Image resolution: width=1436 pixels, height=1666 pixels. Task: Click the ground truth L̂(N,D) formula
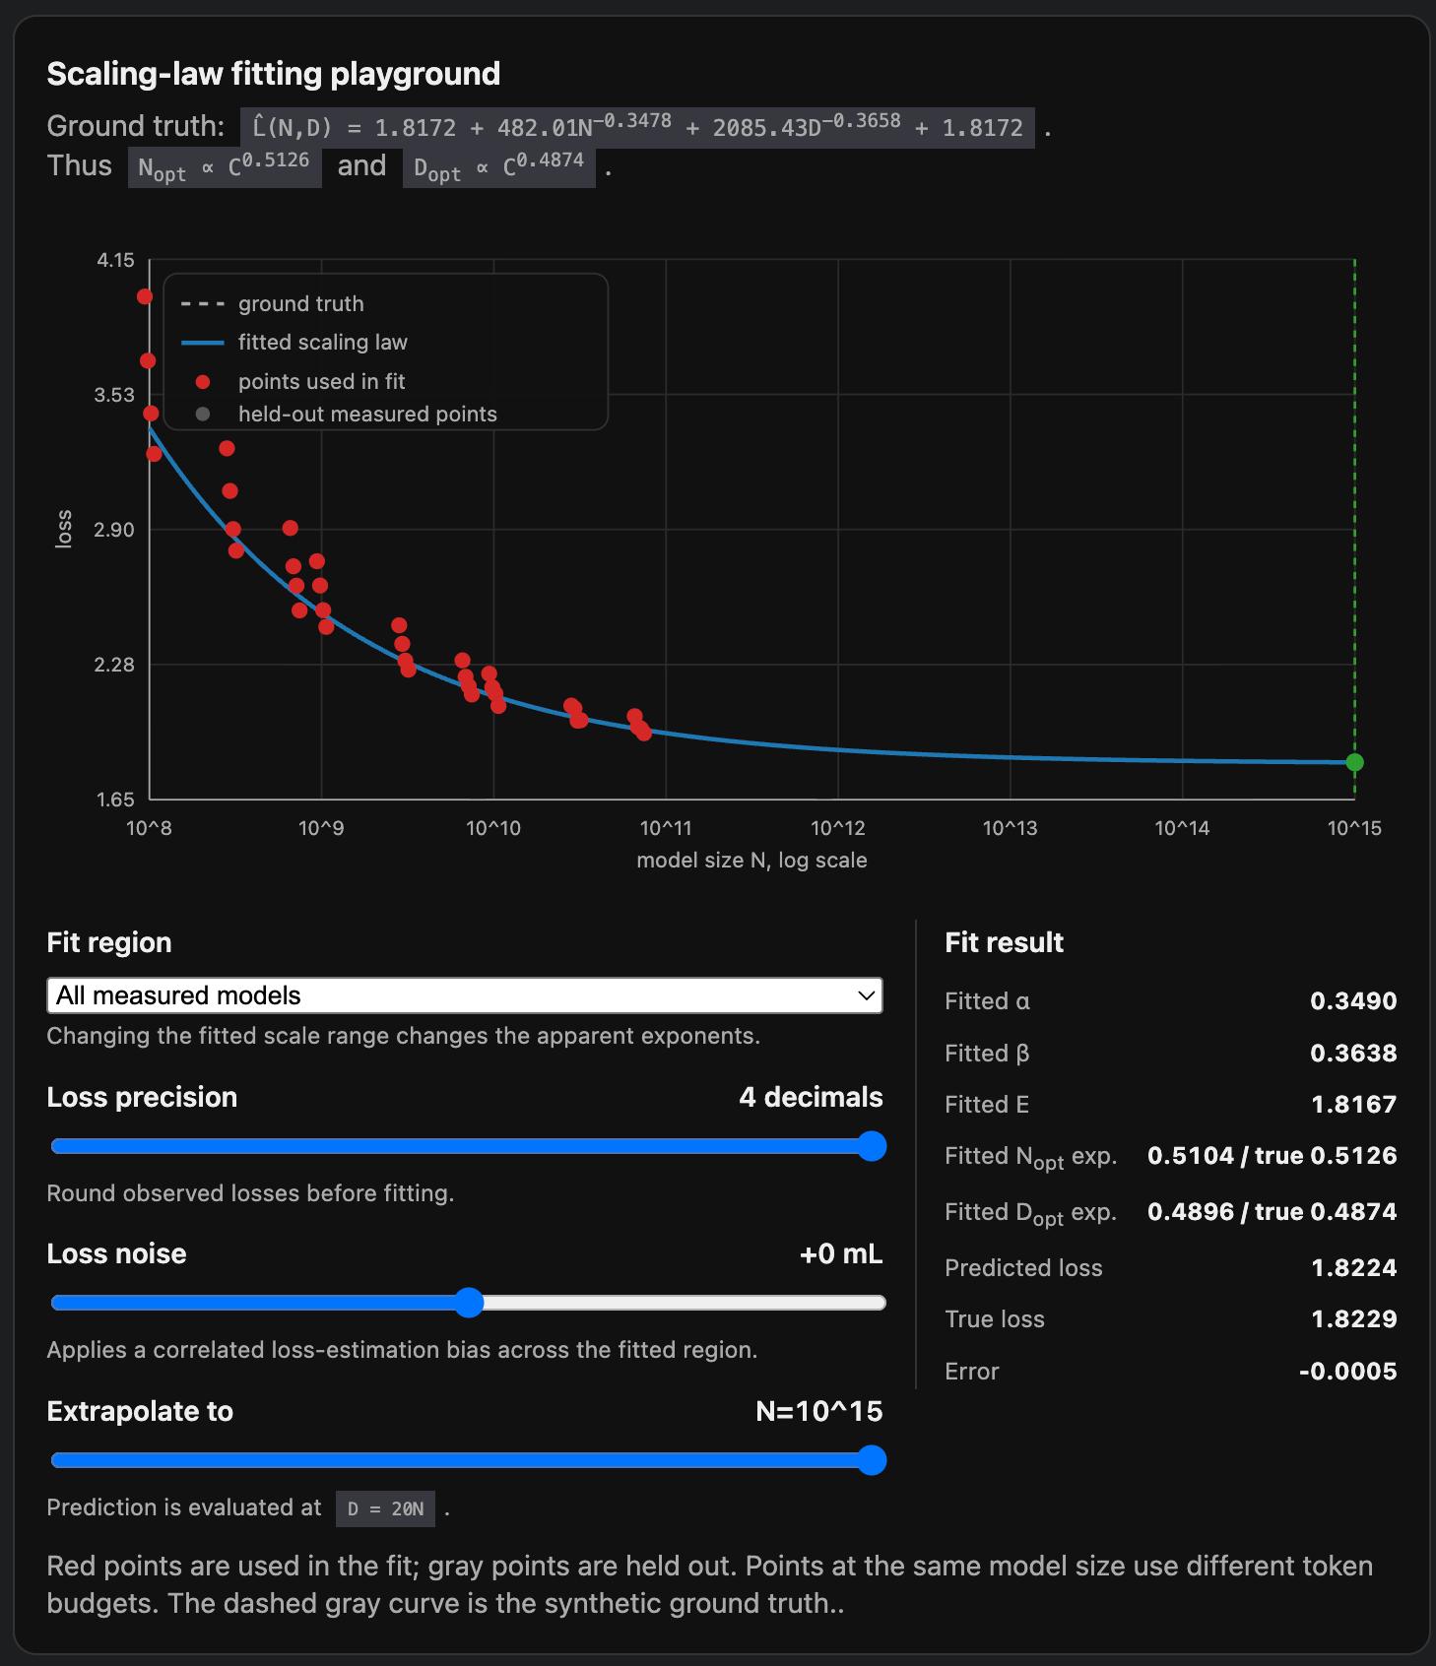pos(637,127)
